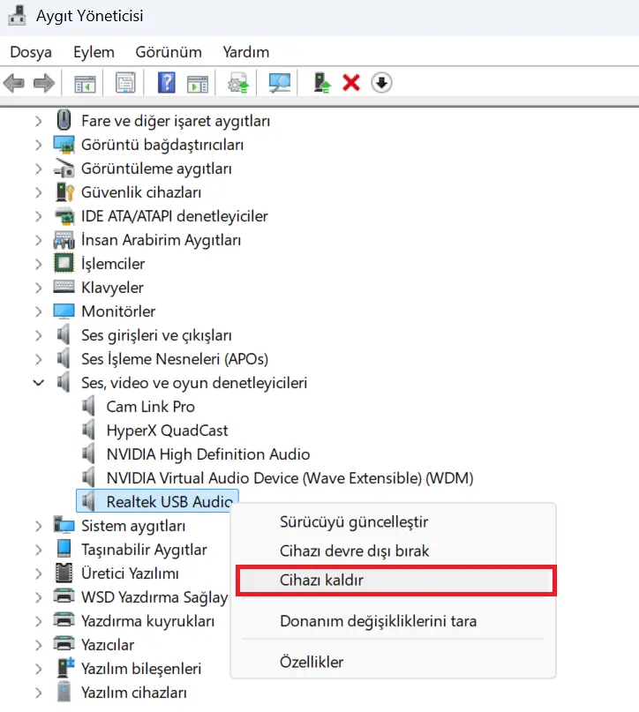The width and height of the screenshot is (639, 712).
Task: Select Ses İşleme Nesneleri (APOs) row
Action: [x=175, y=359]
